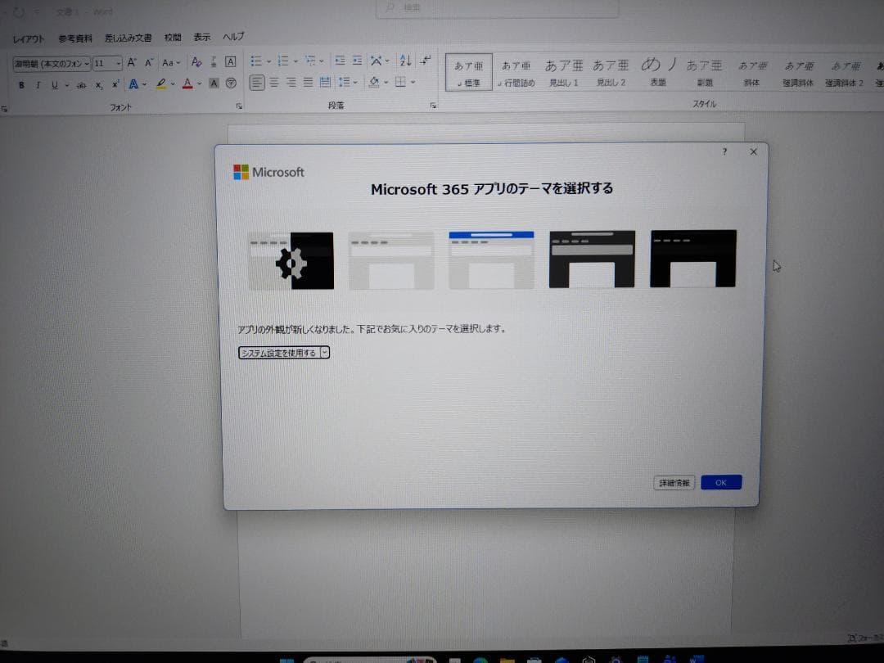Click the 詳細情報 button in dialog
Image resolution: width=884 pixels, height=663 pixels.
point(674,483)
